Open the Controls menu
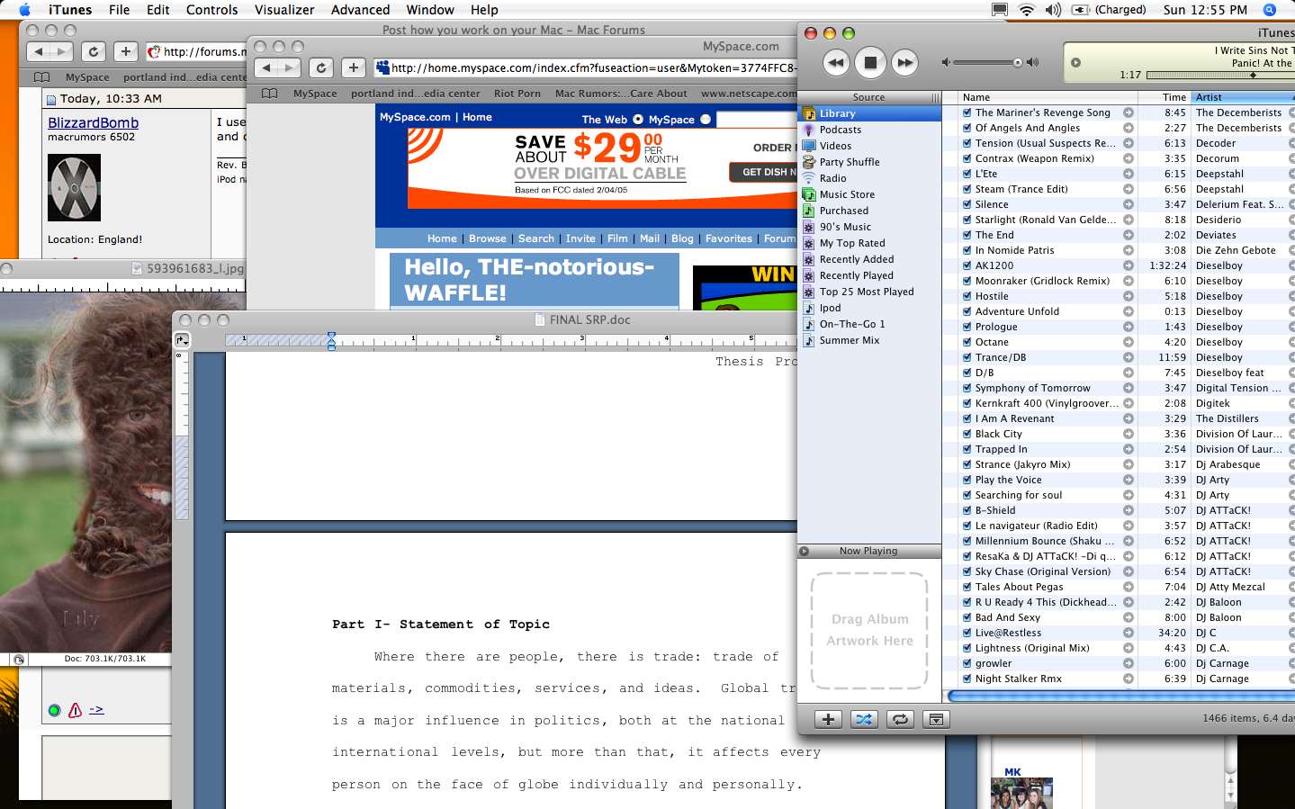The width and height of the screenshot is (1295, 809). tap(212, 10)
